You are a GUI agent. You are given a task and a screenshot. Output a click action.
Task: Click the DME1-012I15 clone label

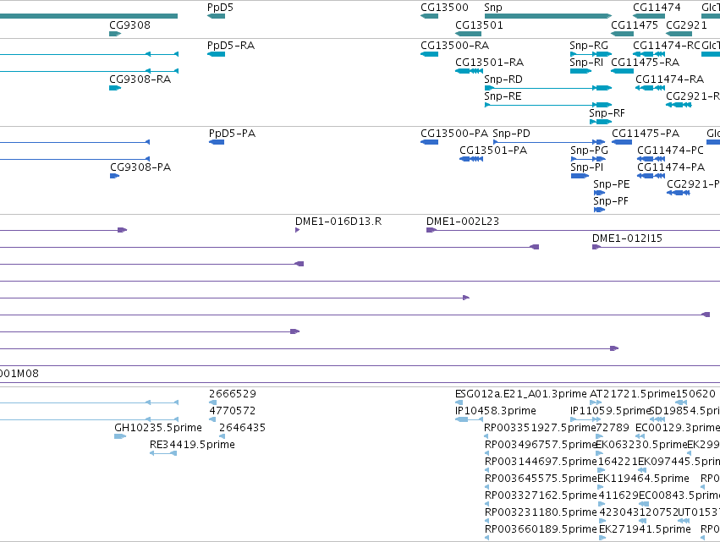pyautogui.click(x=627, y=238)
